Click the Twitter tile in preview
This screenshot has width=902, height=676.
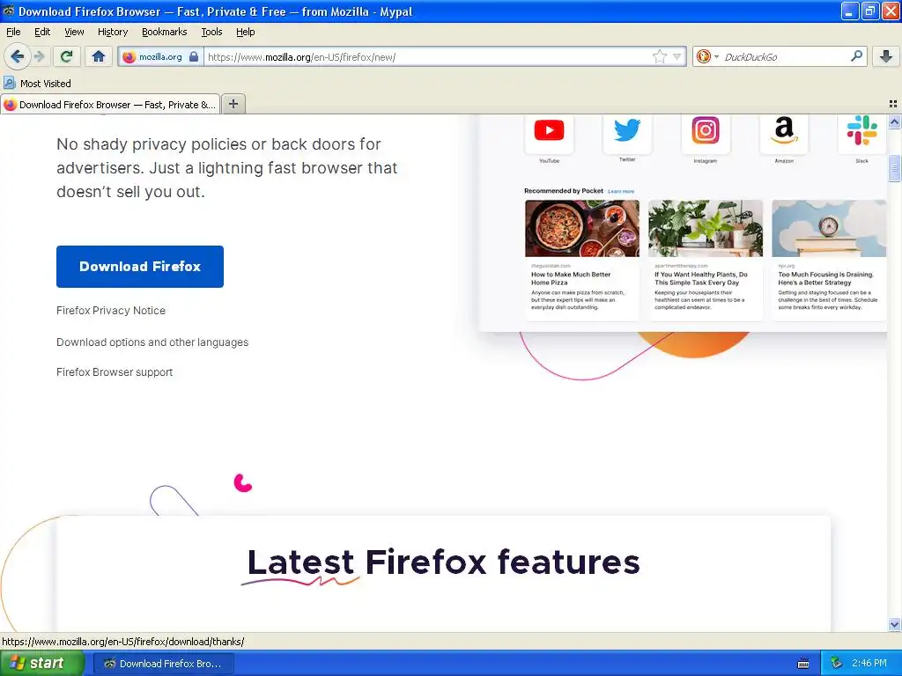[627, 134]
